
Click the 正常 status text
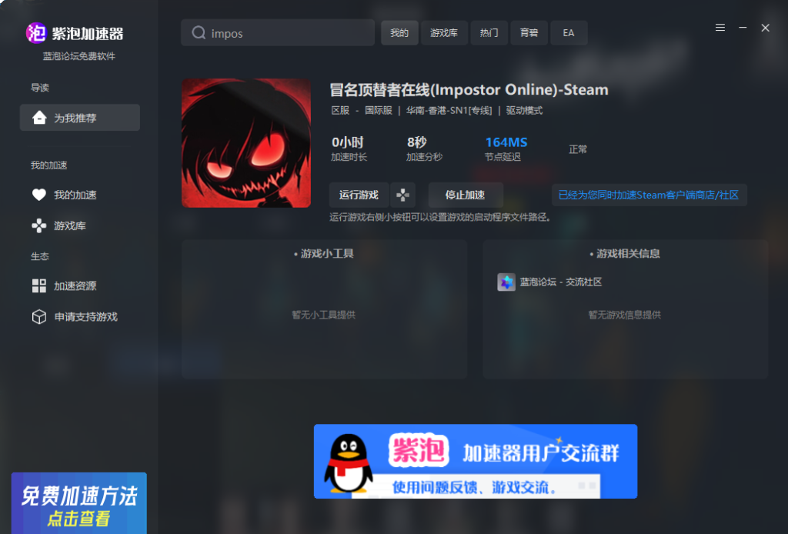578,149
